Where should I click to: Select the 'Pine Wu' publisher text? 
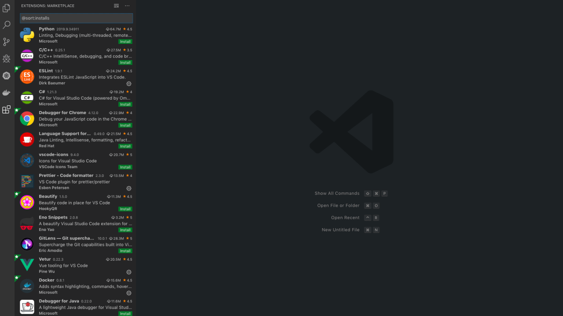47,272
